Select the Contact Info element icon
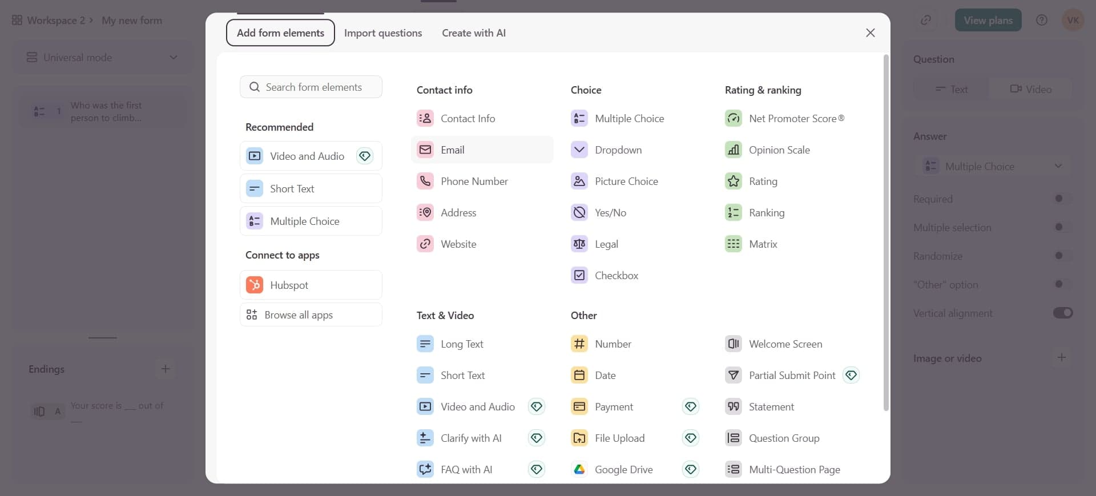 [425, 118]
